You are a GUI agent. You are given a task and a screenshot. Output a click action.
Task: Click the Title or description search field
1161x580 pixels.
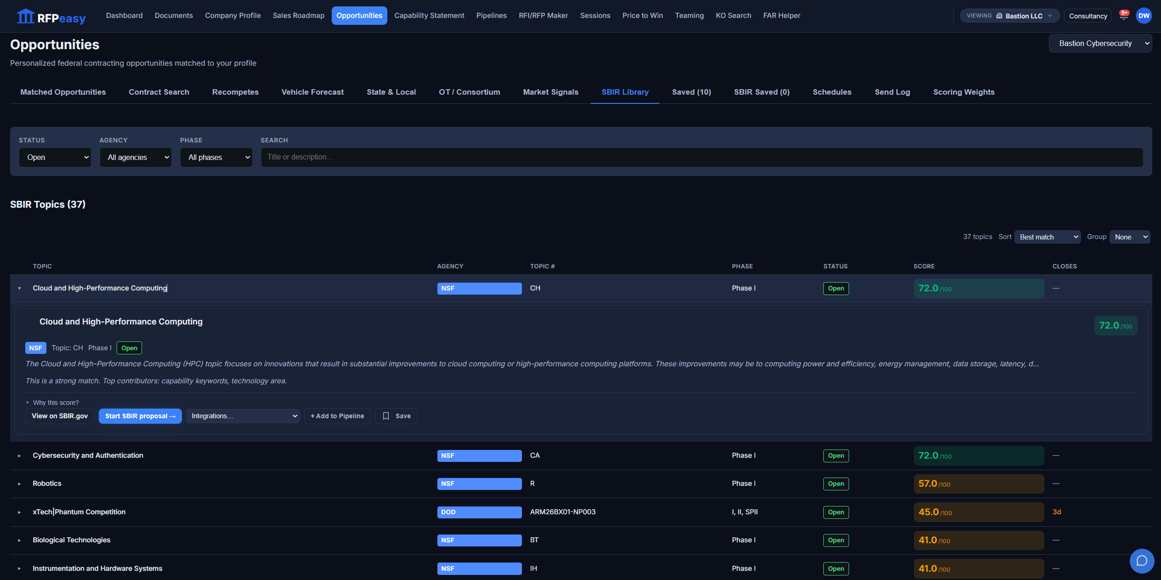pyautogui.click(x=702, y=157)
